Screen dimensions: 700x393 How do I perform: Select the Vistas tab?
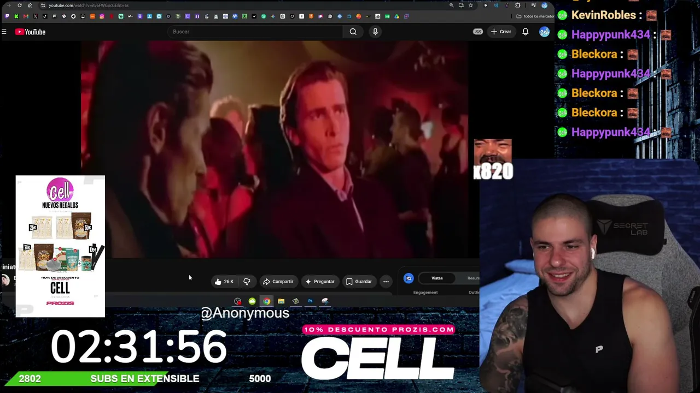click(x=437, y=278)
